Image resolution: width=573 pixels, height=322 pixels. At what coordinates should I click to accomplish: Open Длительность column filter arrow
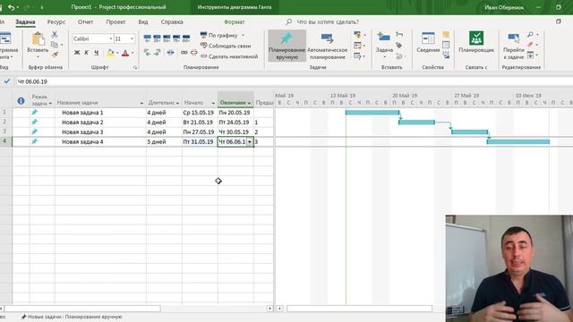pyautogui.click(x=177, y=104)
